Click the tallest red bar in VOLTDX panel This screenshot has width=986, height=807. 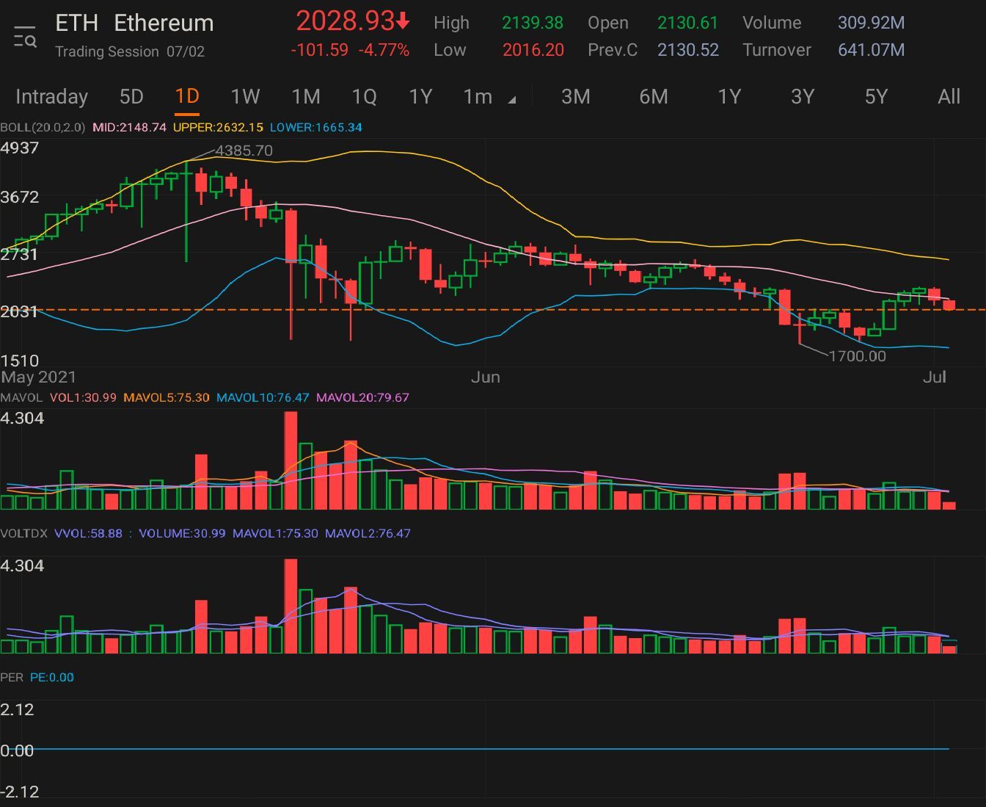[x=291, y=606]
